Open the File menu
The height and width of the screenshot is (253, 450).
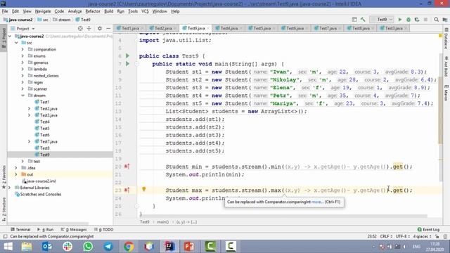click(5, 11)
